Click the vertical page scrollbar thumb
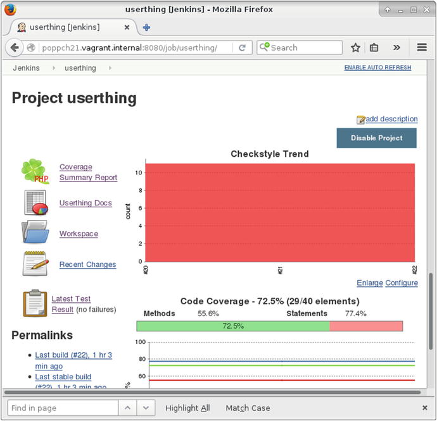 point(431,312)
